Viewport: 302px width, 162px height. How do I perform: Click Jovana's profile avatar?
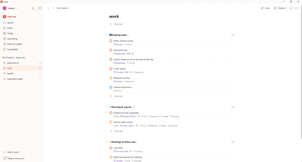click(4, 8)
